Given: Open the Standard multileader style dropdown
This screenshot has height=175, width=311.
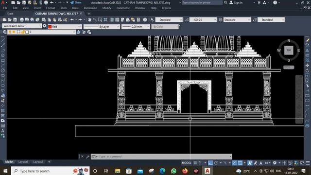Looking at the screenshot, I should 271,20.
